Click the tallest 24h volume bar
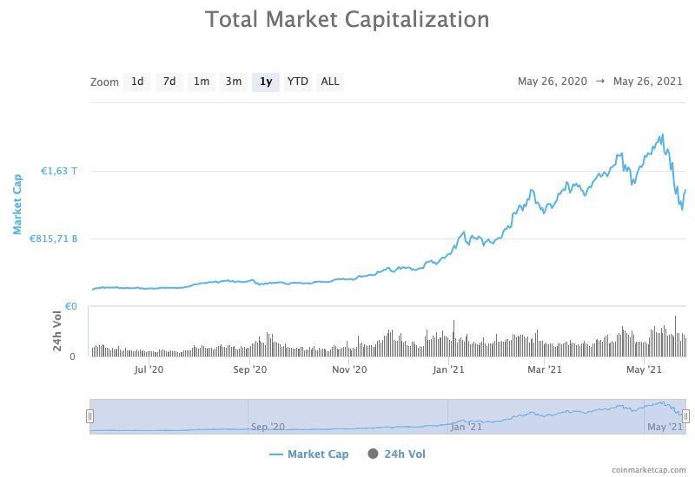 click(x=676, y=336)
